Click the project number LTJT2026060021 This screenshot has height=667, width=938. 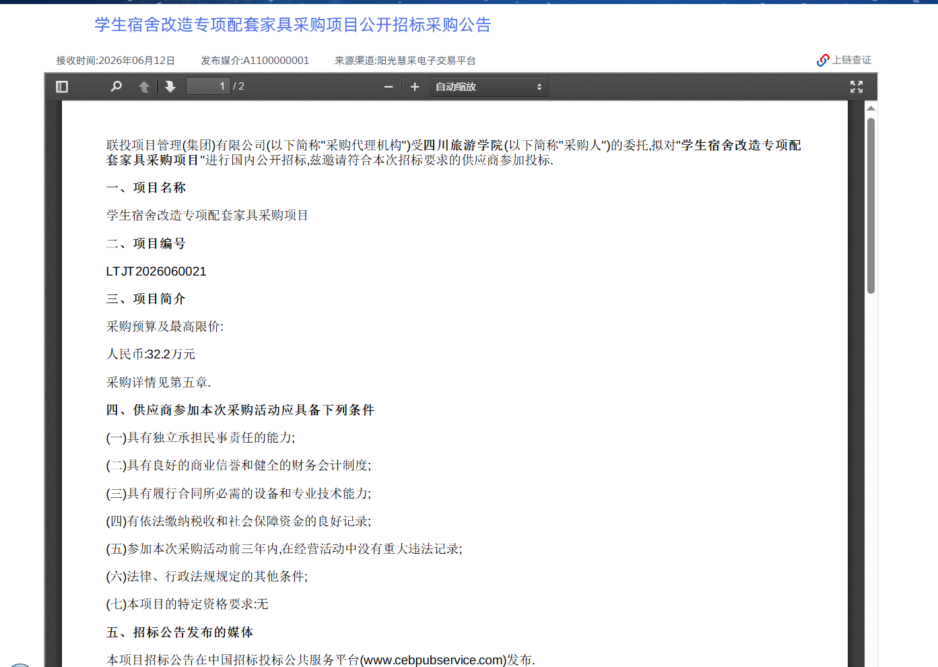click(x=156, y=272)
